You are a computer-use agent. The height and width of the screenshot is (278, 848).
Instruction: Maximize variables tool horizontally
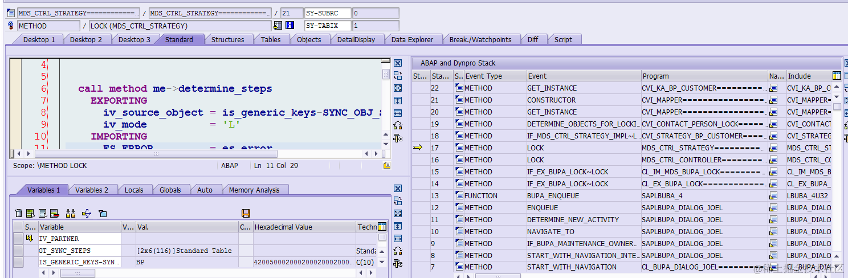tap(398, 239)
